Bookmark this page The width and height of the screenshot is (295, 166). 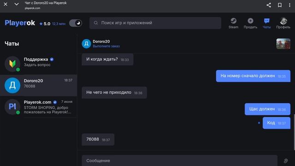[x=280, y=5]
